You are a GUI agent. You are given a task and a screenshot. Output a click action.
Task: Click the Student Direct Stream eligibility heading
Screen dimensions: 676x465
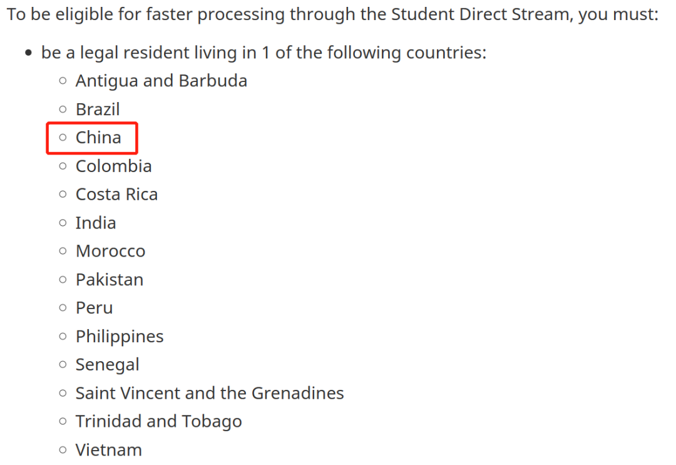pos(332,14)
